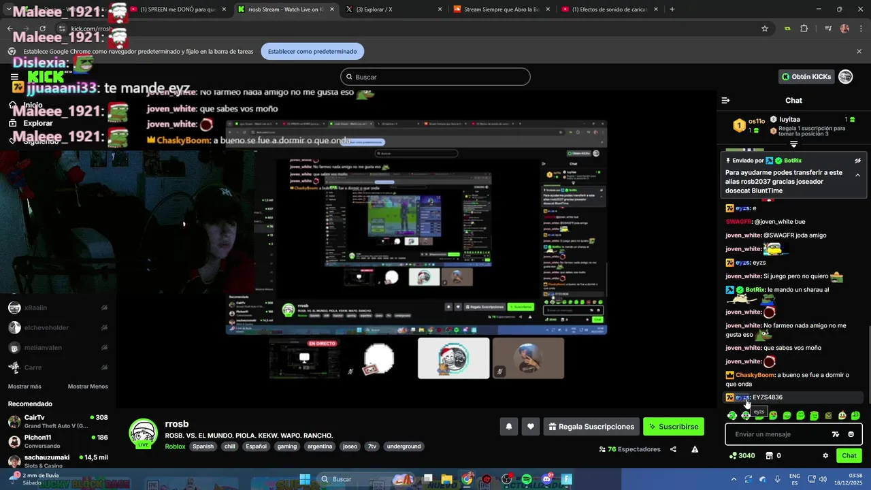Click the Spanish tag
Image resolution: width=871 pixels, height=490 pixels.
(203, 446)
